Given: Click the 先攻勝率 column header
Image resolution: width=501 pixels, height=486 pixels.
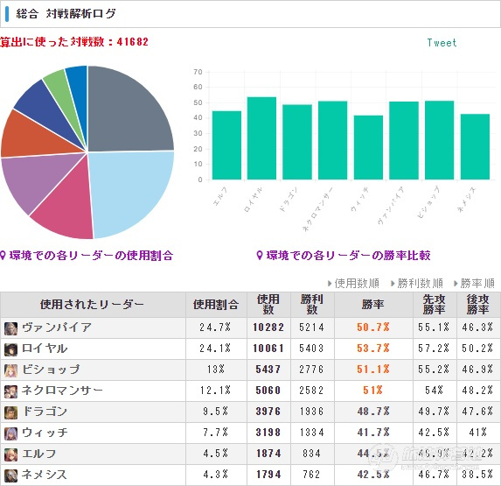Looking at the screenshot, I should tap(435, 305).
